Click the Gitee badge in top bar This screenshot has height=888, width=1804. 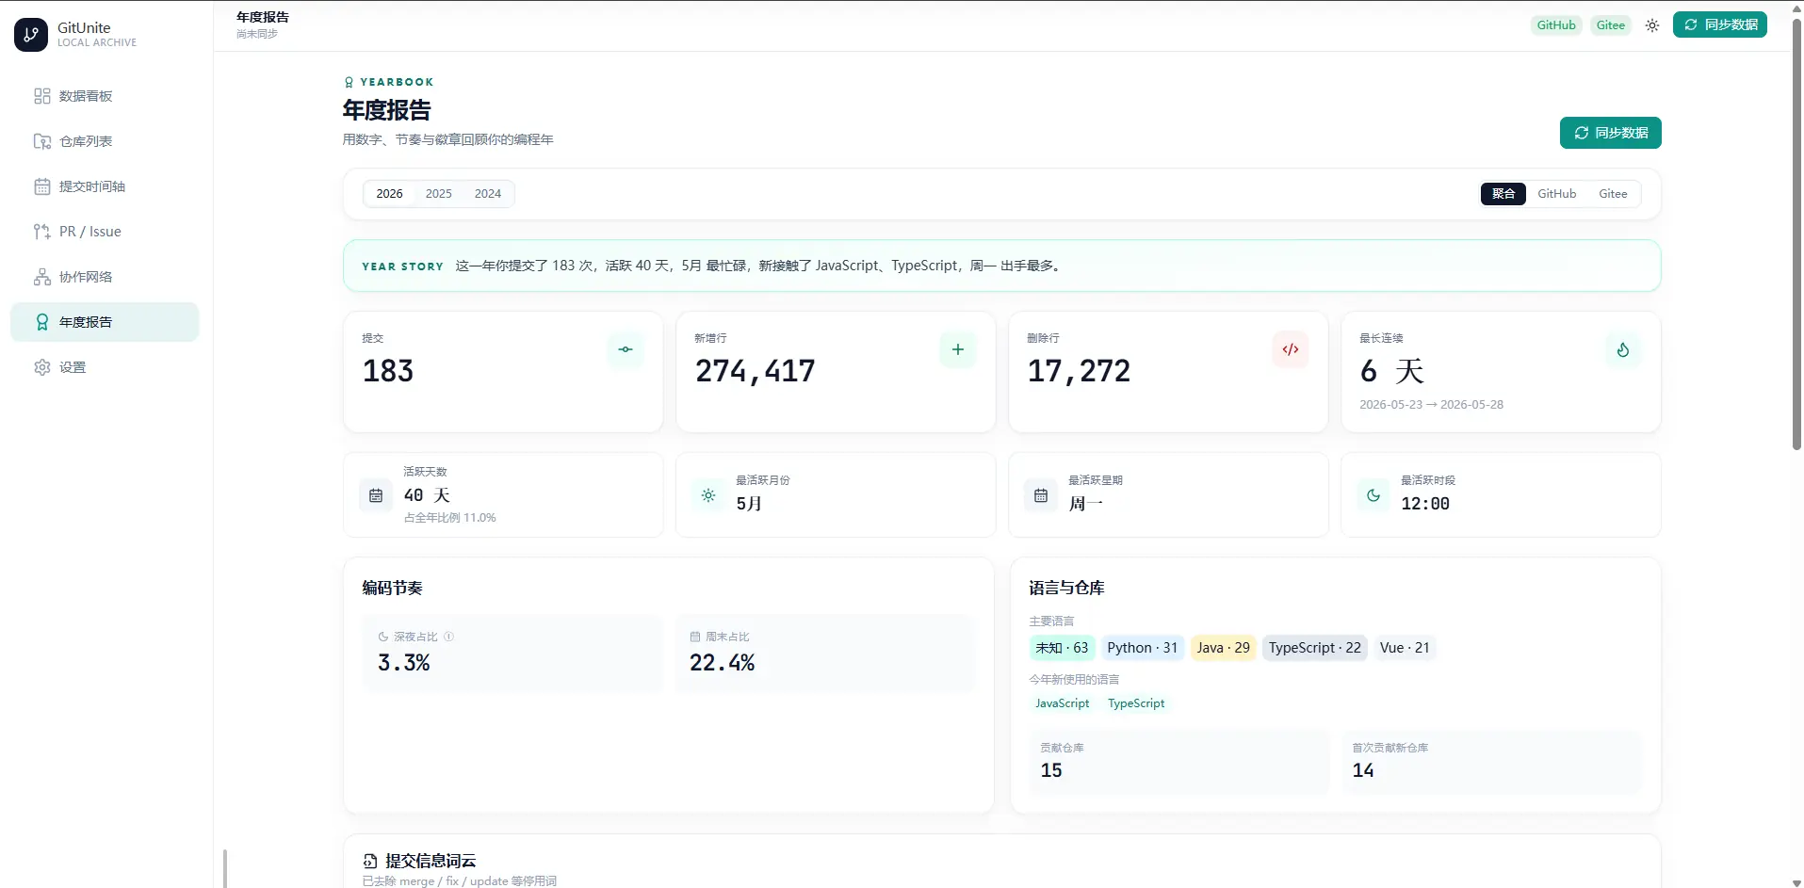(1611, 25)
